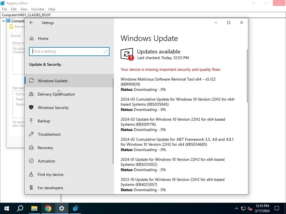Click the Windows Update refresh icon in sidebar
The height and width of the screenshot is (214, 286).
[31, 81]
